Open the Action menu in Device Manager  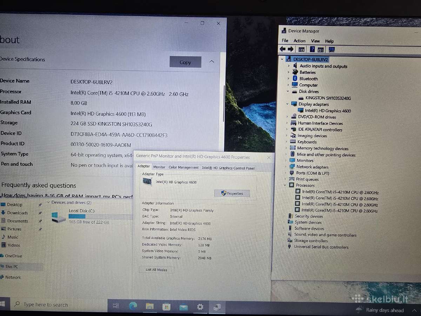click(x=299, y=41)
